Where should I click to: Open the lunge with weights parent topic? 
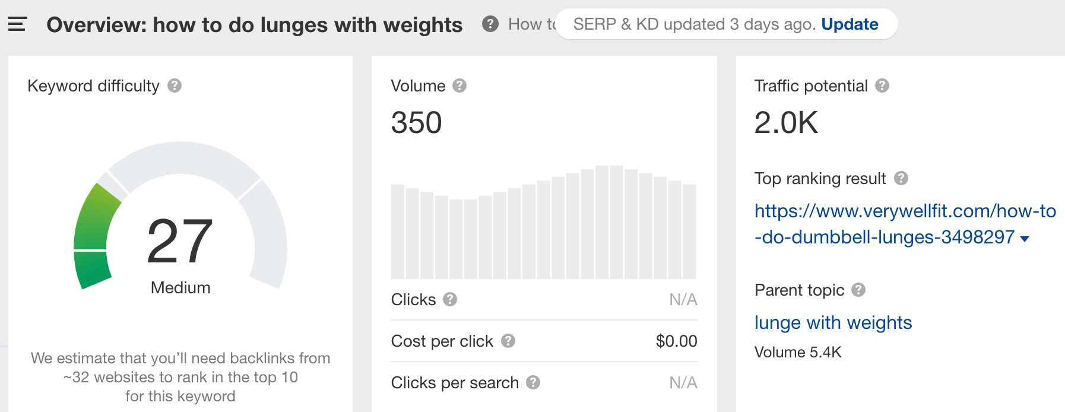(x=833, y=322)
